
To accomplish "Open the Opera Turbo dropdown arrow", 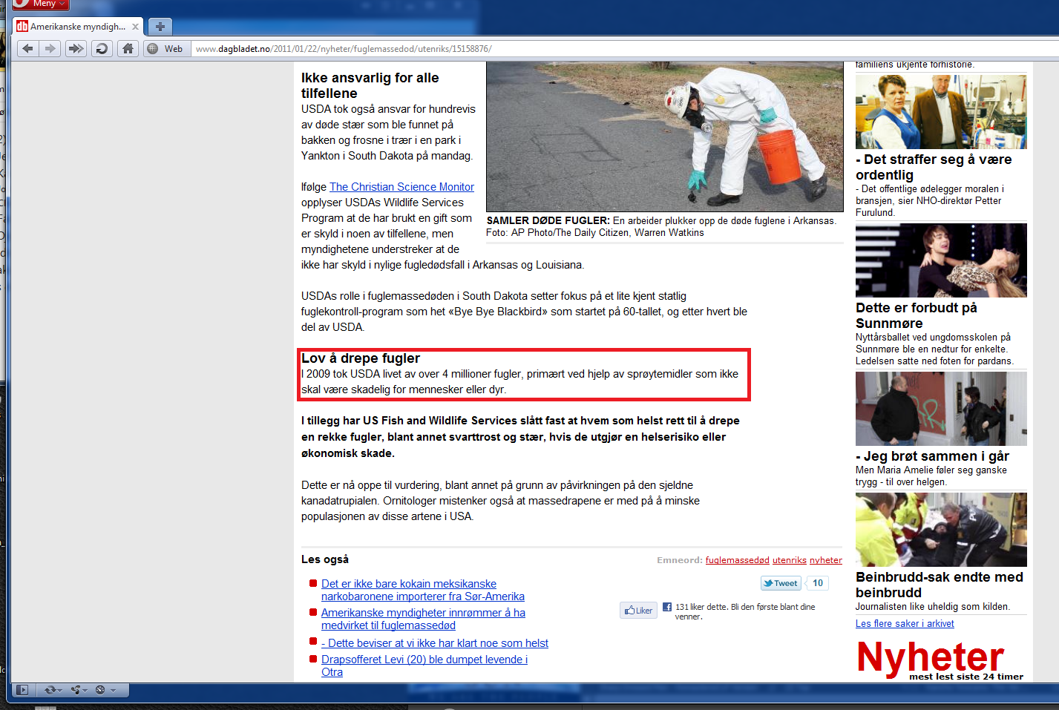I will pos(113,690).
